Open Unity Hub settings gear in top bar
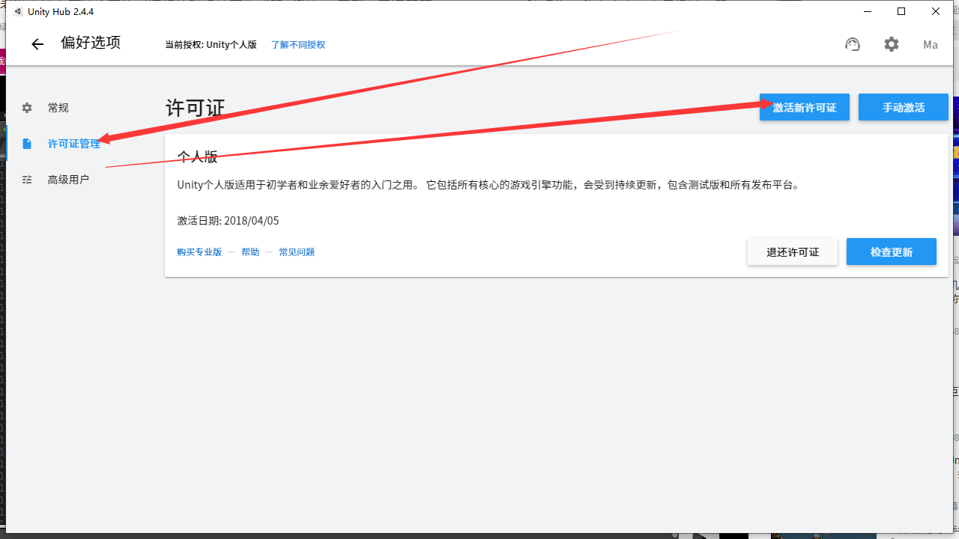 tap(891, 44)
